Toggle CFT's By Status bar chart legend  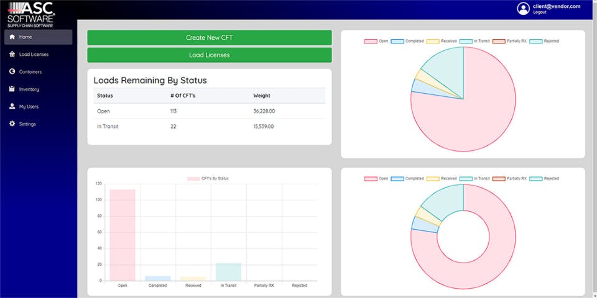click(x=208, y=178)
